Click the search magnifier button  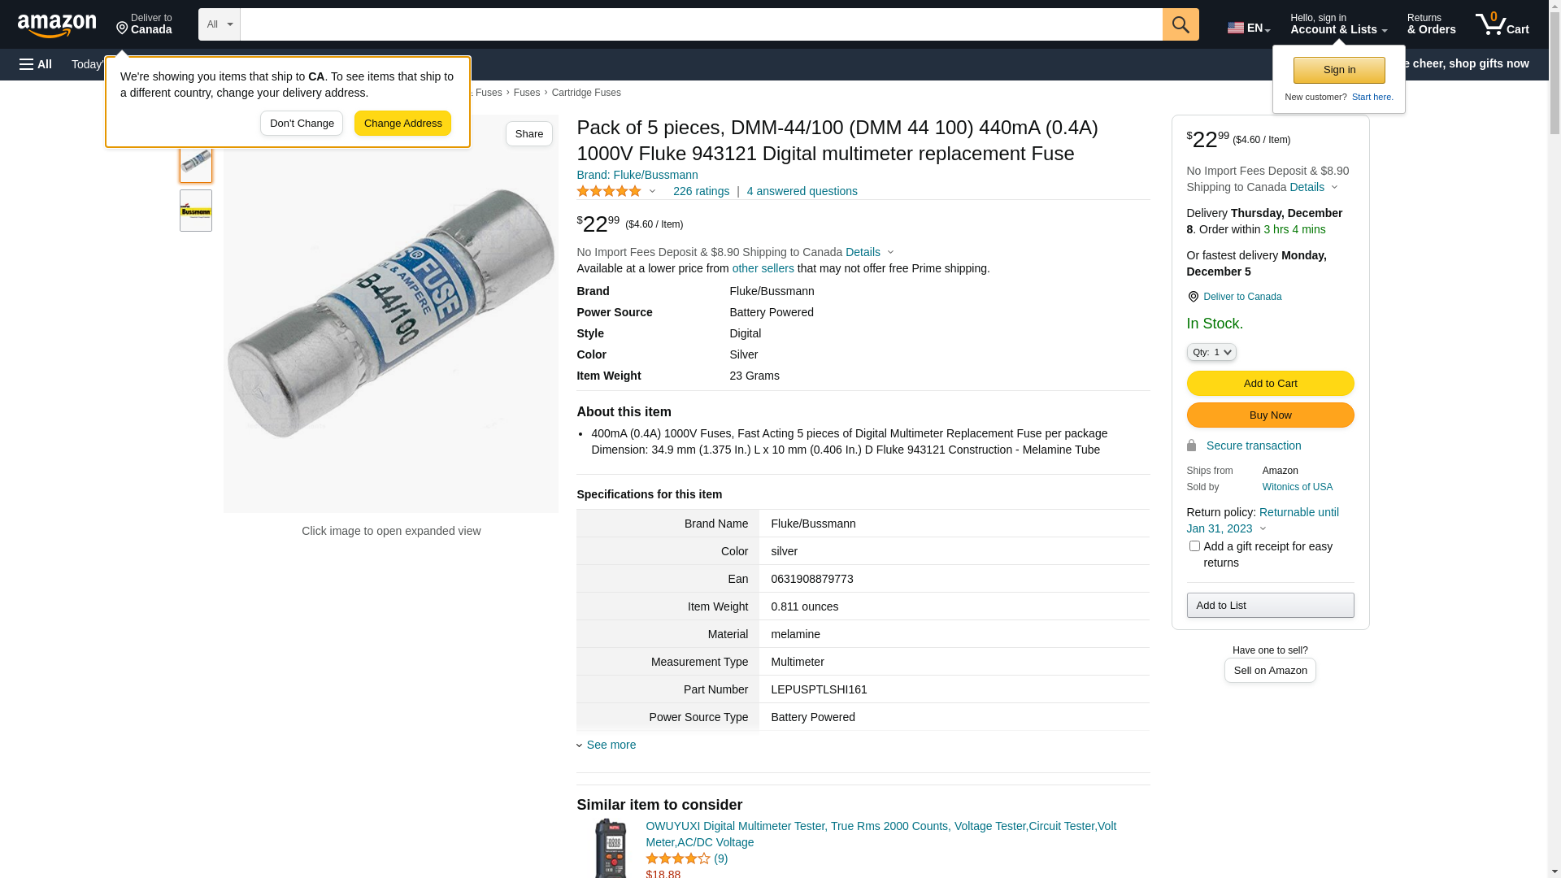point(1181,24)
